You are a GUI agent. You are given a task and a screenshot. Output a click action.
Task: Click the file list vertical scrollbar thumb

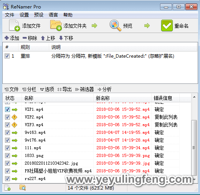(194, 148)
